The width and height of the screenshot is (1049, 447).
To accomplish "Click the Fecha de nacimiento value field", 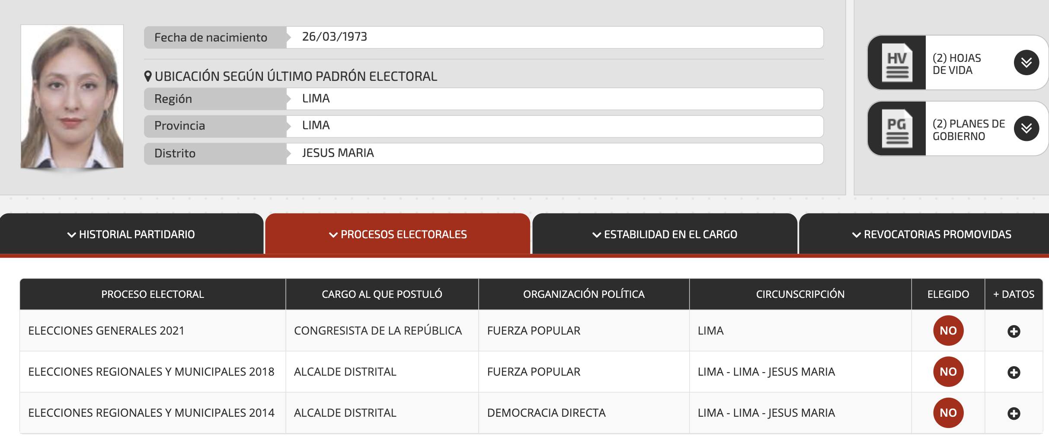I will 554,37.
